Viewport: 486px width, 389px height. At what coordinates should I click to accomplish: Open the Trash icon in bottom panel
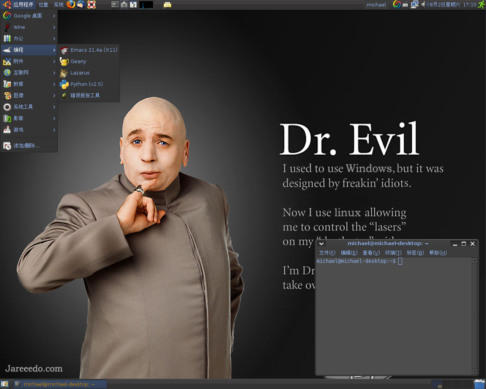point(480,384)
